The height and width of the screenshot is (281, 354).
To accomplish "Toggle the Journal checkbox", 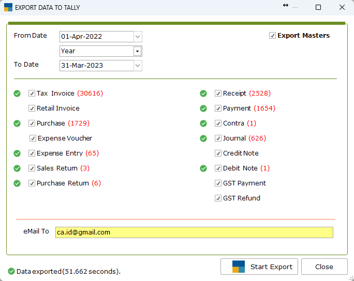I will (218, 138).
